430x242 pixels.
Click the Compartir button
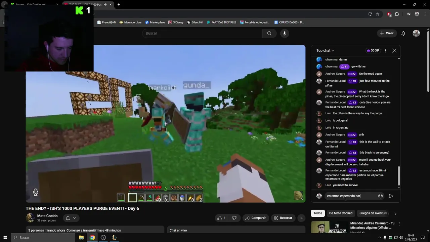coord(255,218)
